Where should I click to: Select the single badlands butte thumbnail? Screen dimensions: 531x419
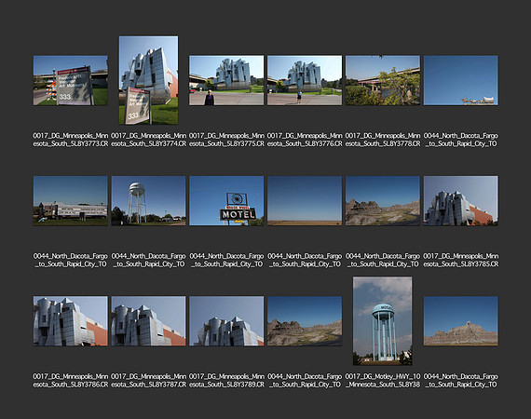460,321
